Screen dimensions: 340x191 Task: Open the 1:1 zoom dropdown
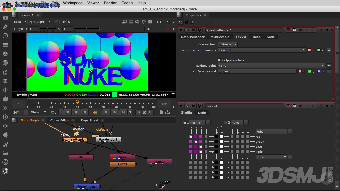(162, 22)
